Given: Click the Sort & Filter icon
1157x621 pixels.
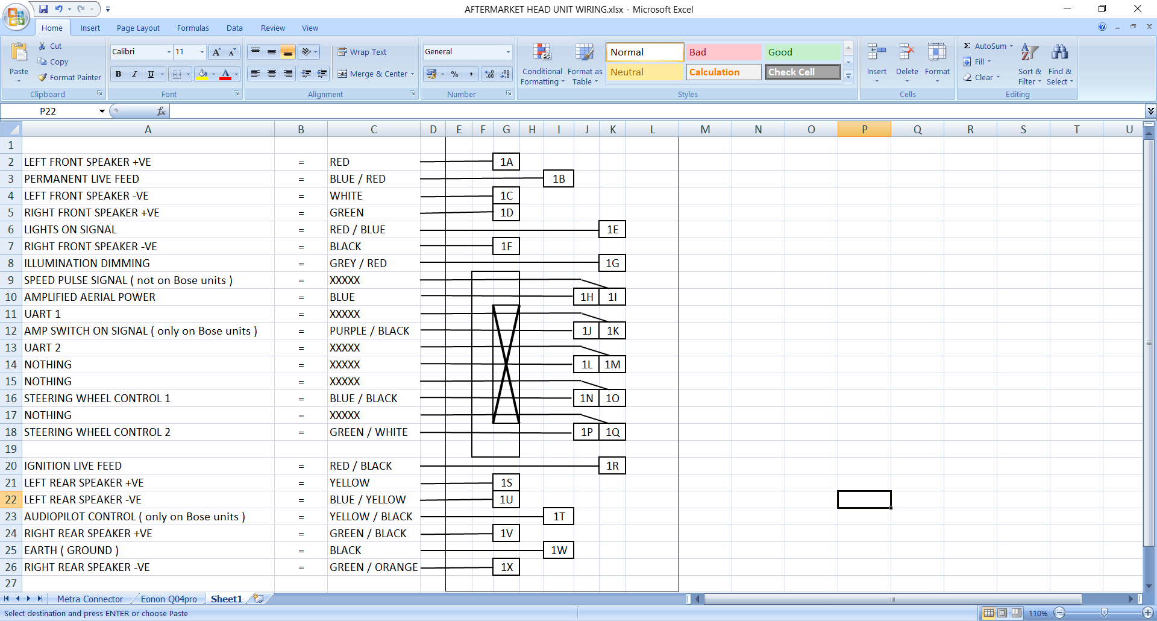Looking at the screenshot, I should [x=1029, y=53].
